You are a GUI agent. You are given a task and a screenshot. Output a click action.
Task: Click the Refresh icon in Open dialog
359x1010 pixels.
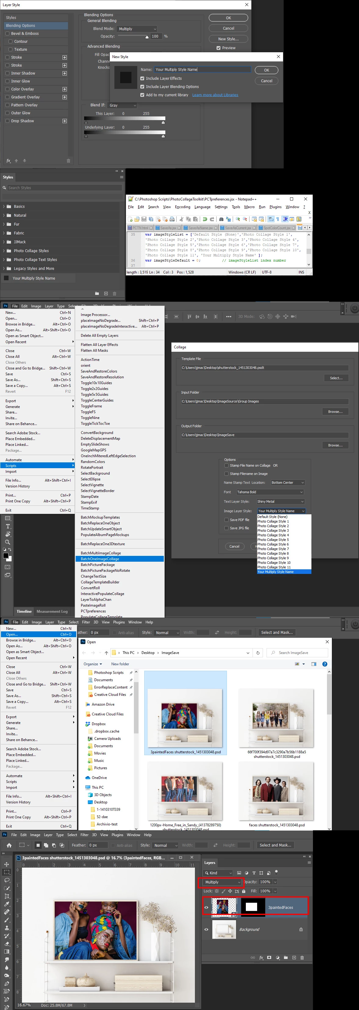click(258, 653)
